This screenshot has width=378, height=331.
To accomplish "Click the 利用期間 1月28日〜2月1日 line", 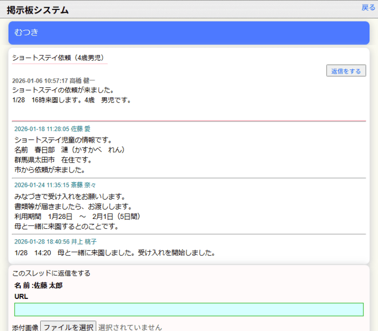I will [x=77, y=216].
